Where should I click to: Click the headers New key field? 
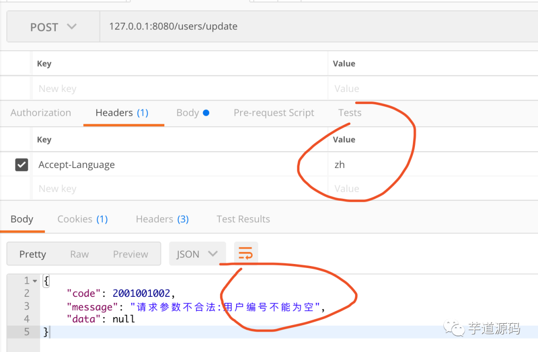pos(180,188)
